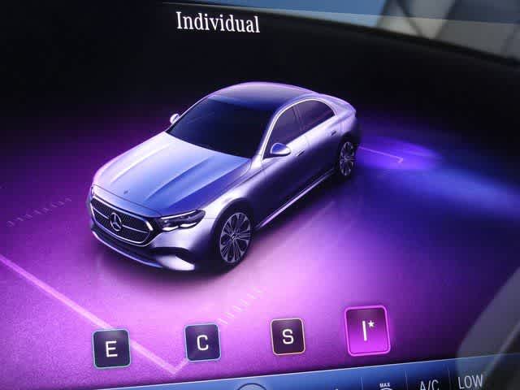Click the Mercedes star emblem on grille

point(116,219)
